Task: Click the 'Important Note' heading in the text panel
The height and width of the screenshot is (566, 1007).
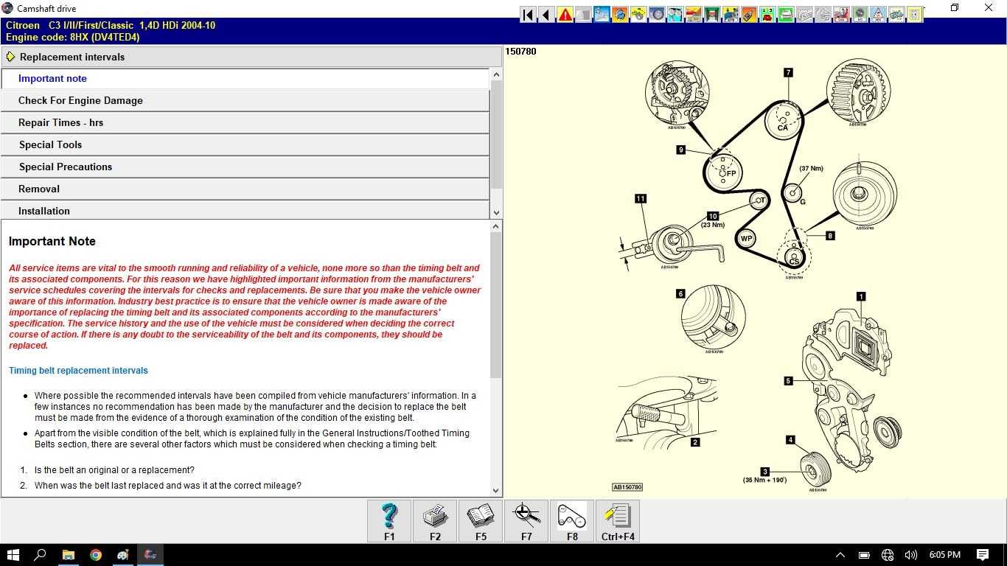Action: [52, 241]
